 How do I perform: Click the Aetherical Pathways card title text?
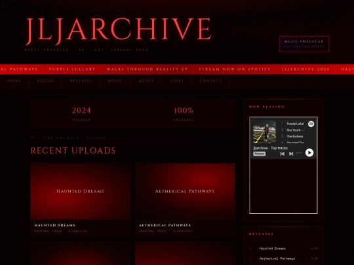point(165,225)
